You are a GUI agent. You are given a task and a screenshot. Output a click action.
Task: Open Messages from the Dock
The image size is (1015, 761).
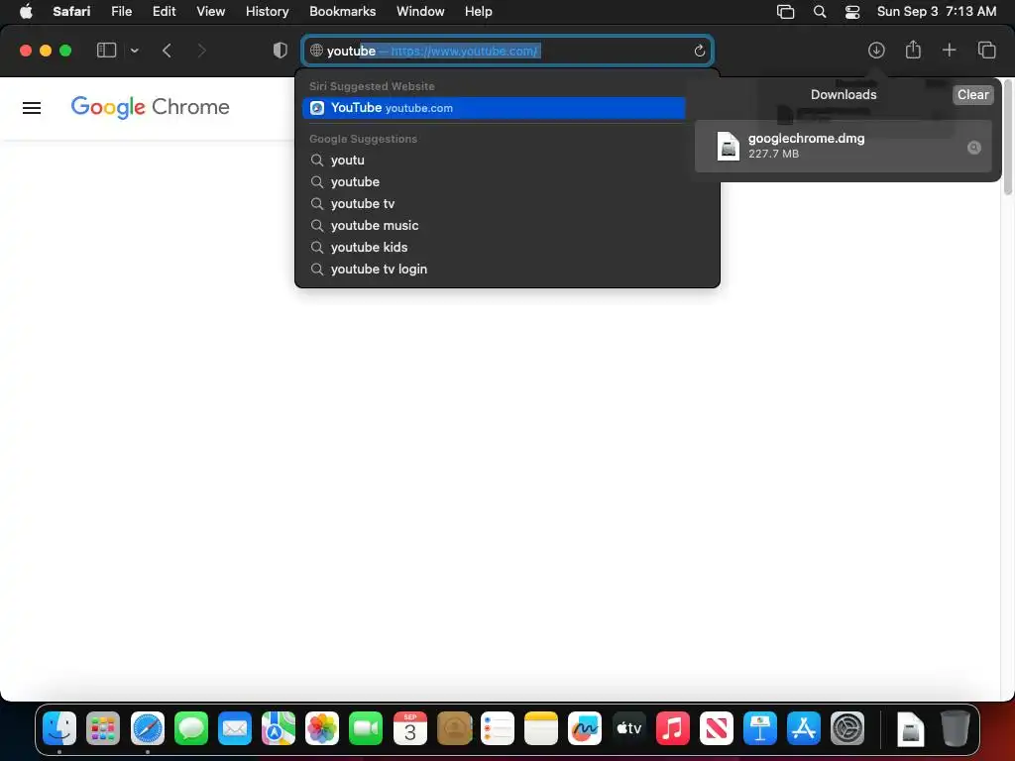tap(191, 728)
